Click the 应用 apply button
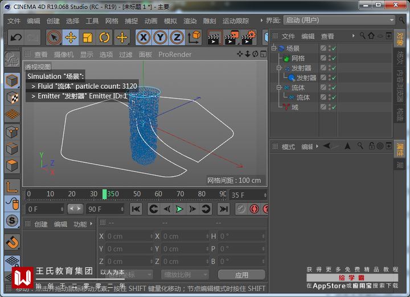Screen dimensions: 410x297 pyautogui.click(x=241, y=275)
